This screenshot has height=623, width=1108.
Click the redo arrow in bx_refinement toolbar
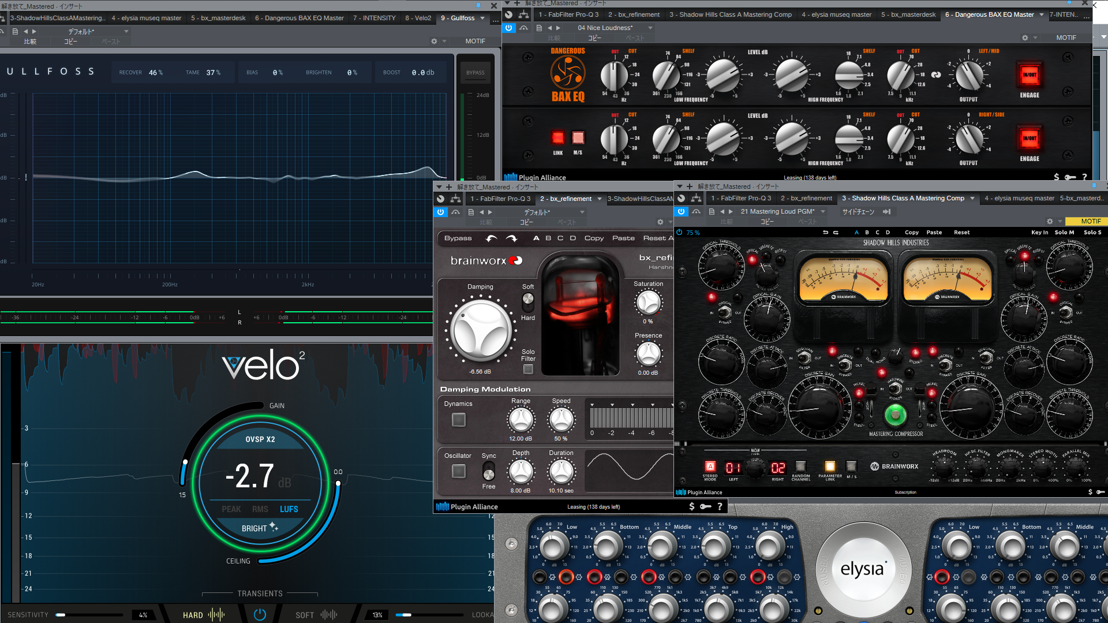[511, 238]
